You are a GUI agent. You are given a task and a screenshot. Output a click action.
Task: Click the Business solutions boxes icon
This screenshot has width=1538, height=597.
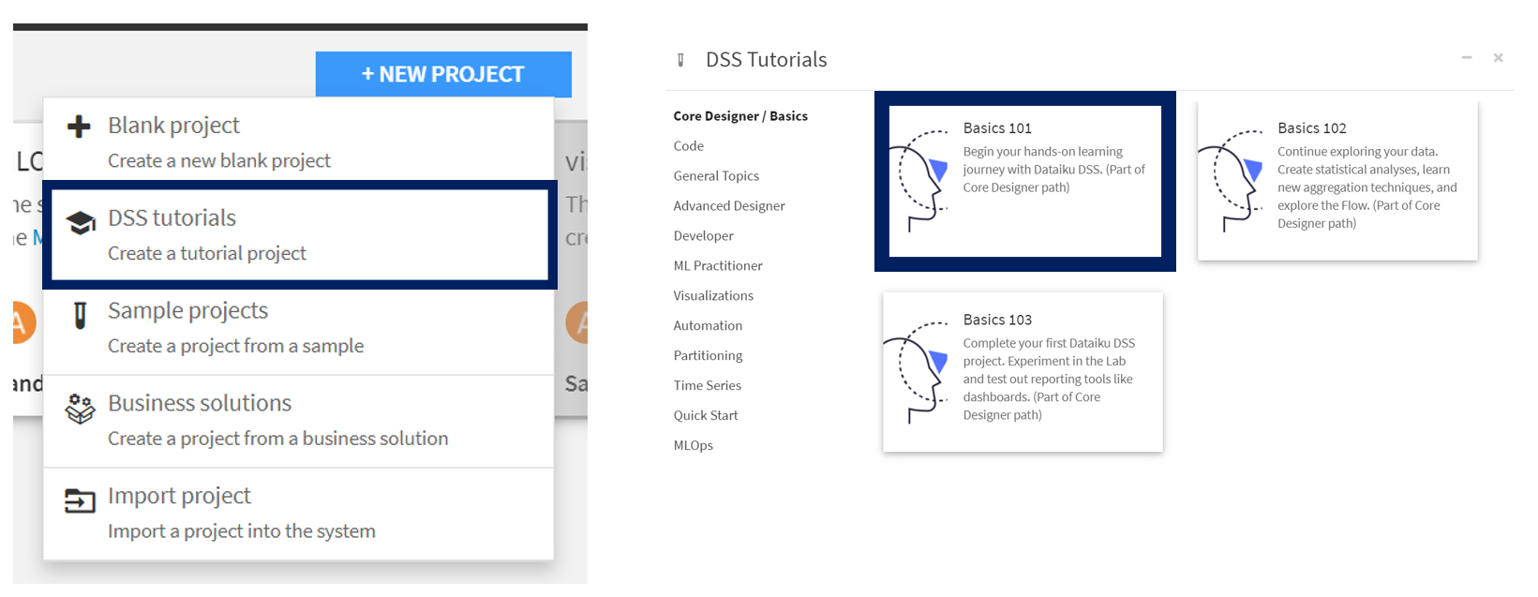(80, 408)
